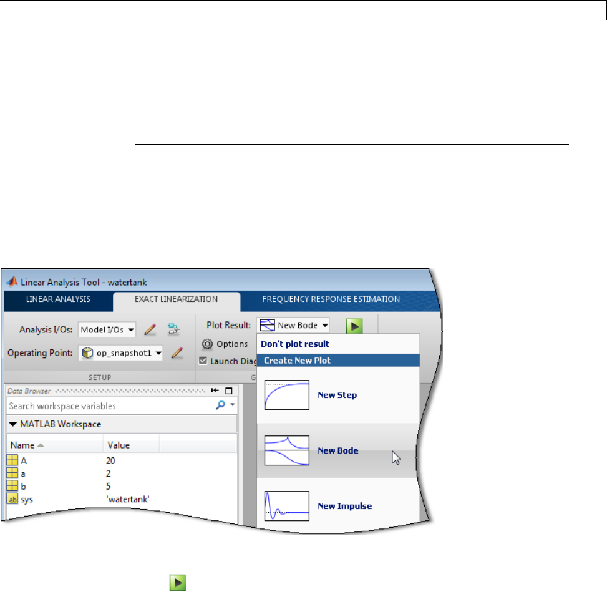Click the matrix icon for variable b
The image size is (607, 592).
click(12, 485)
